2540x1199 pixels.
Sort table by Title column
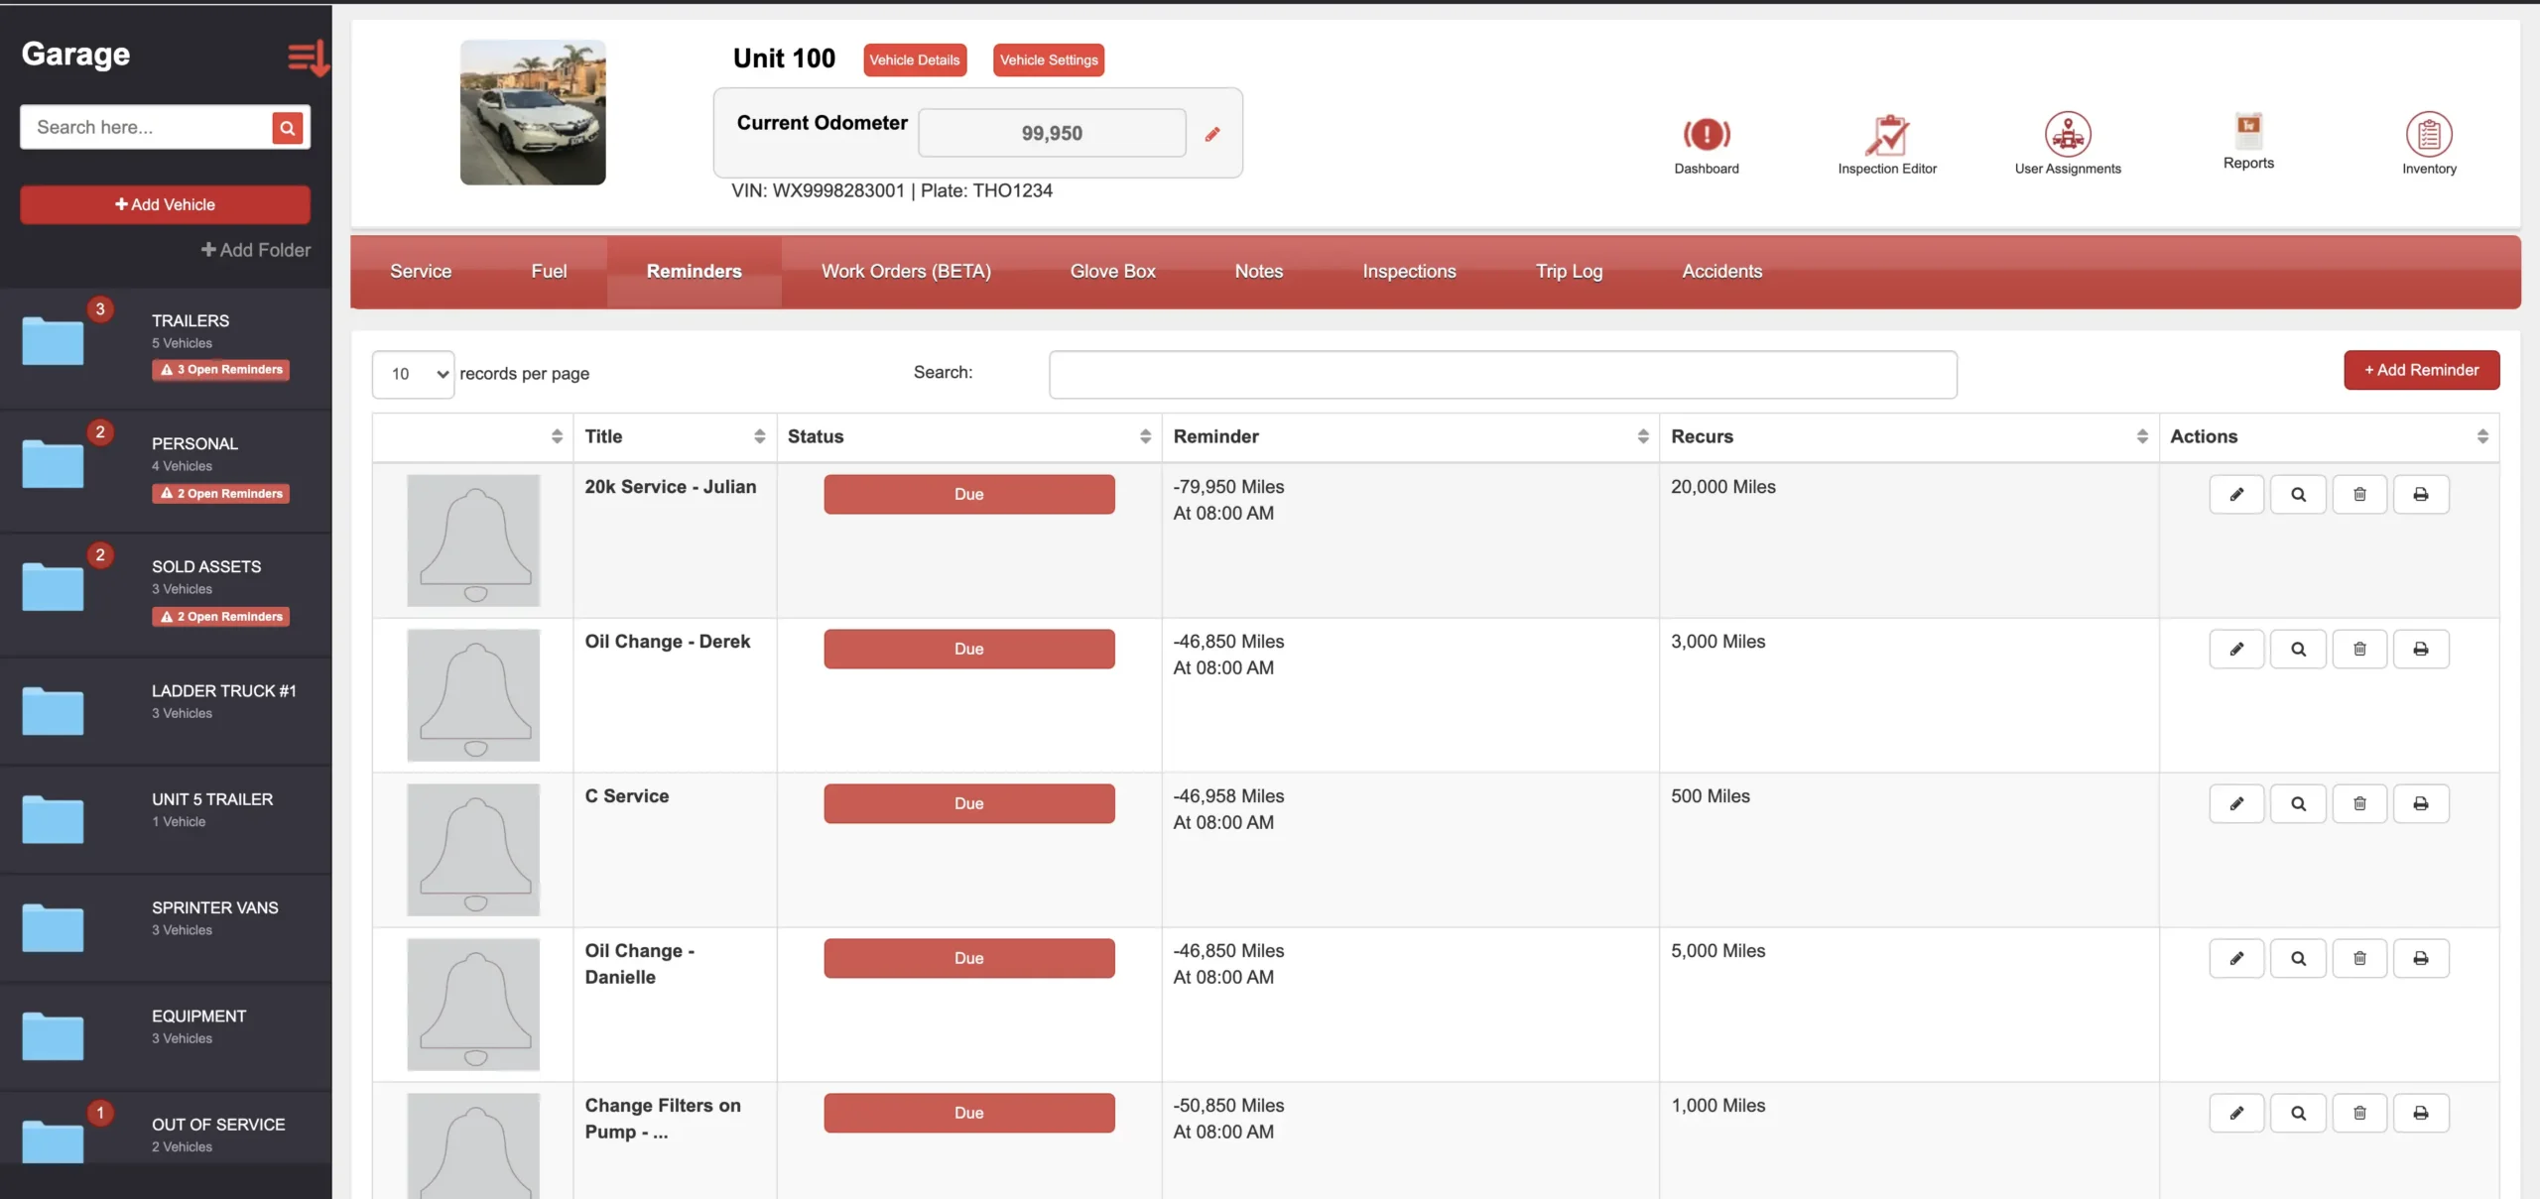click(675, 436)
